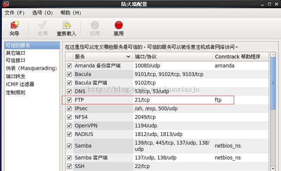Click the 1812/udp, 1813/udp cell
Screen dimensions: 281x171
click(159, 134)
